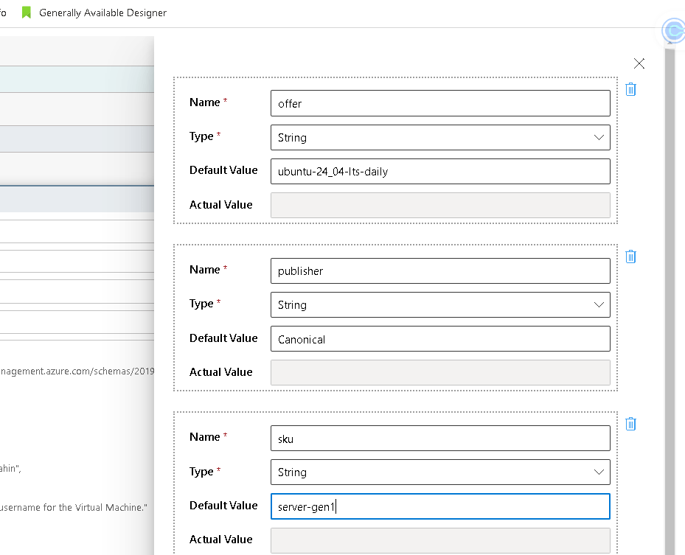The image size is (685, 555).
Task: Click the Name field containing publisher
Action: 440,270
